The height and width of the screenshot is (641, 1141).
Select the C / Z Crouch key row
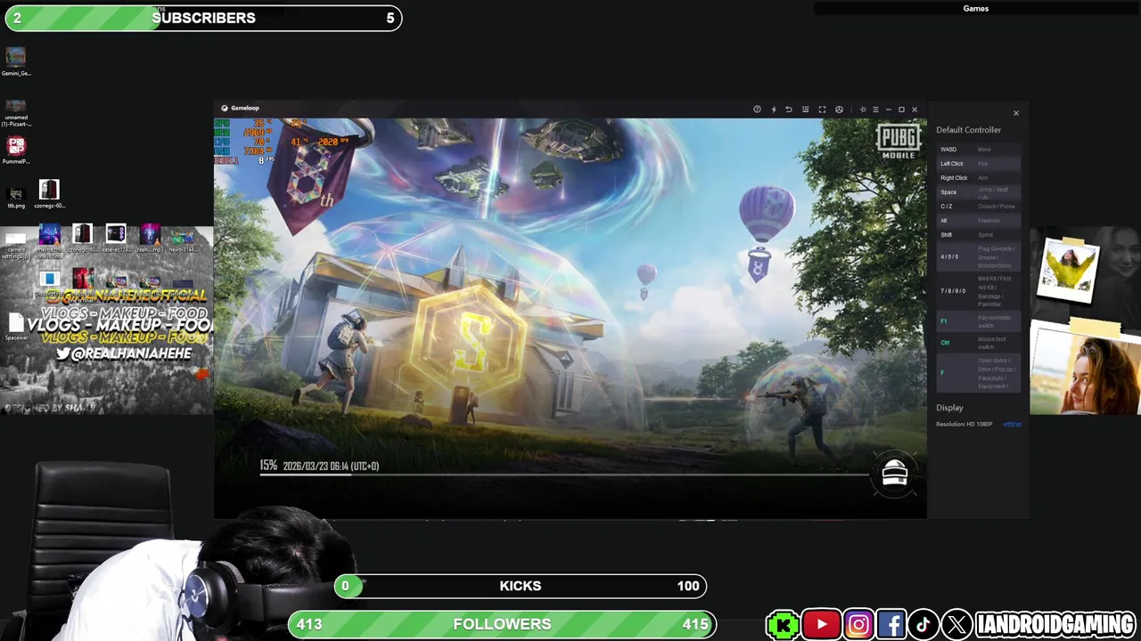[x=978, y=207]
